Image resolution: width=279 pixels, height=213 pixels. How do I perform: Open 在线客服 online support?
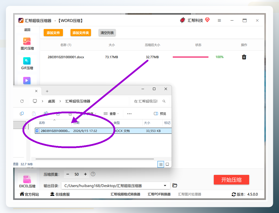(60, 194)
